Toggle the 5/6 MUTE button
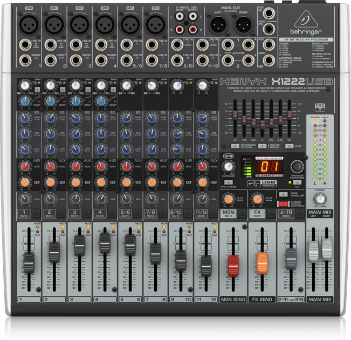The height and width of the screenshot is (340, 351). [137, 214]
